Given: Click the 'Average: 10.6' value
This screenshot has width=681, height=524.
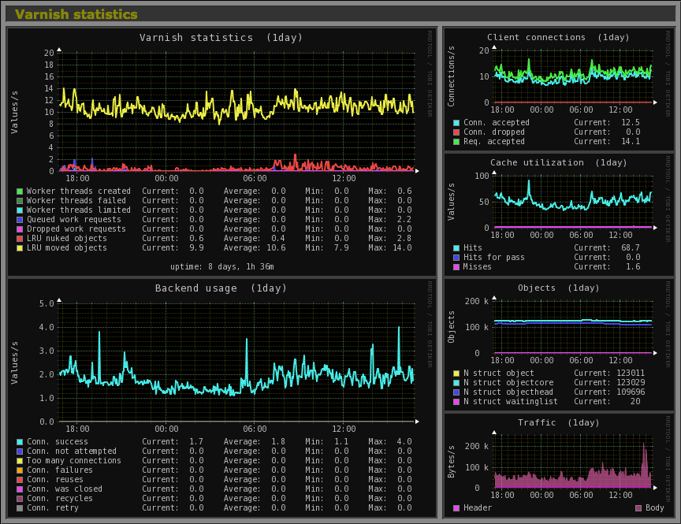Looking at the screenshot, I should pyautogui.click(x=255, y=248).
